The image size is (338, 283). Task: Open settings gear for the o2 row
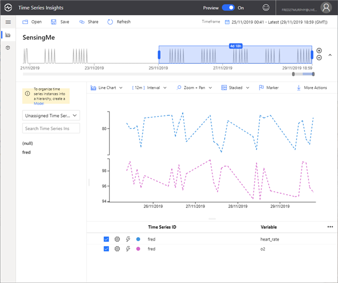(x=117, y=249)
